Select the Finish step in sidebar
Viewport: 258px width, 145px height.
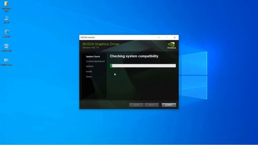click(x=89, y=77)
